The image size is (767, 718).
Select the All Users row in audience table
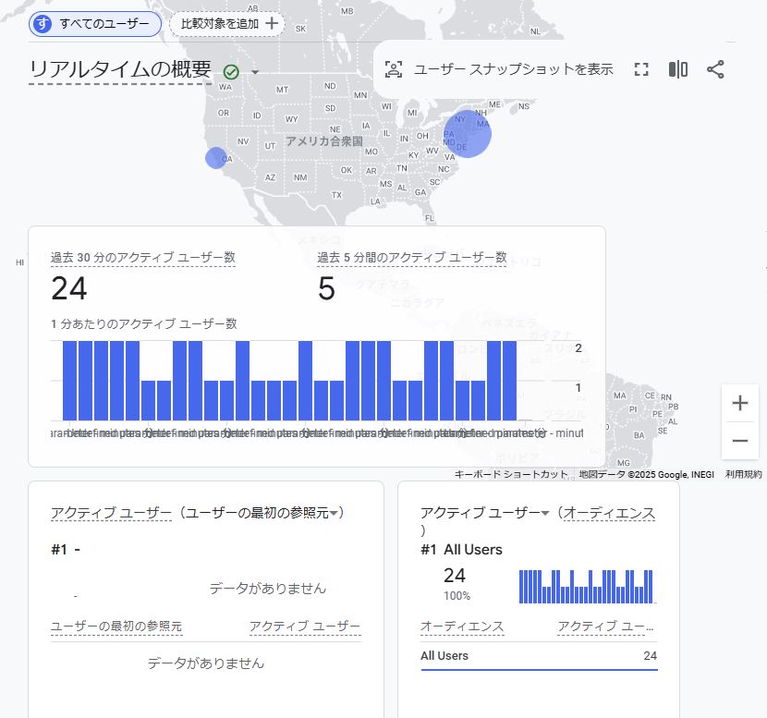point(538,656)
